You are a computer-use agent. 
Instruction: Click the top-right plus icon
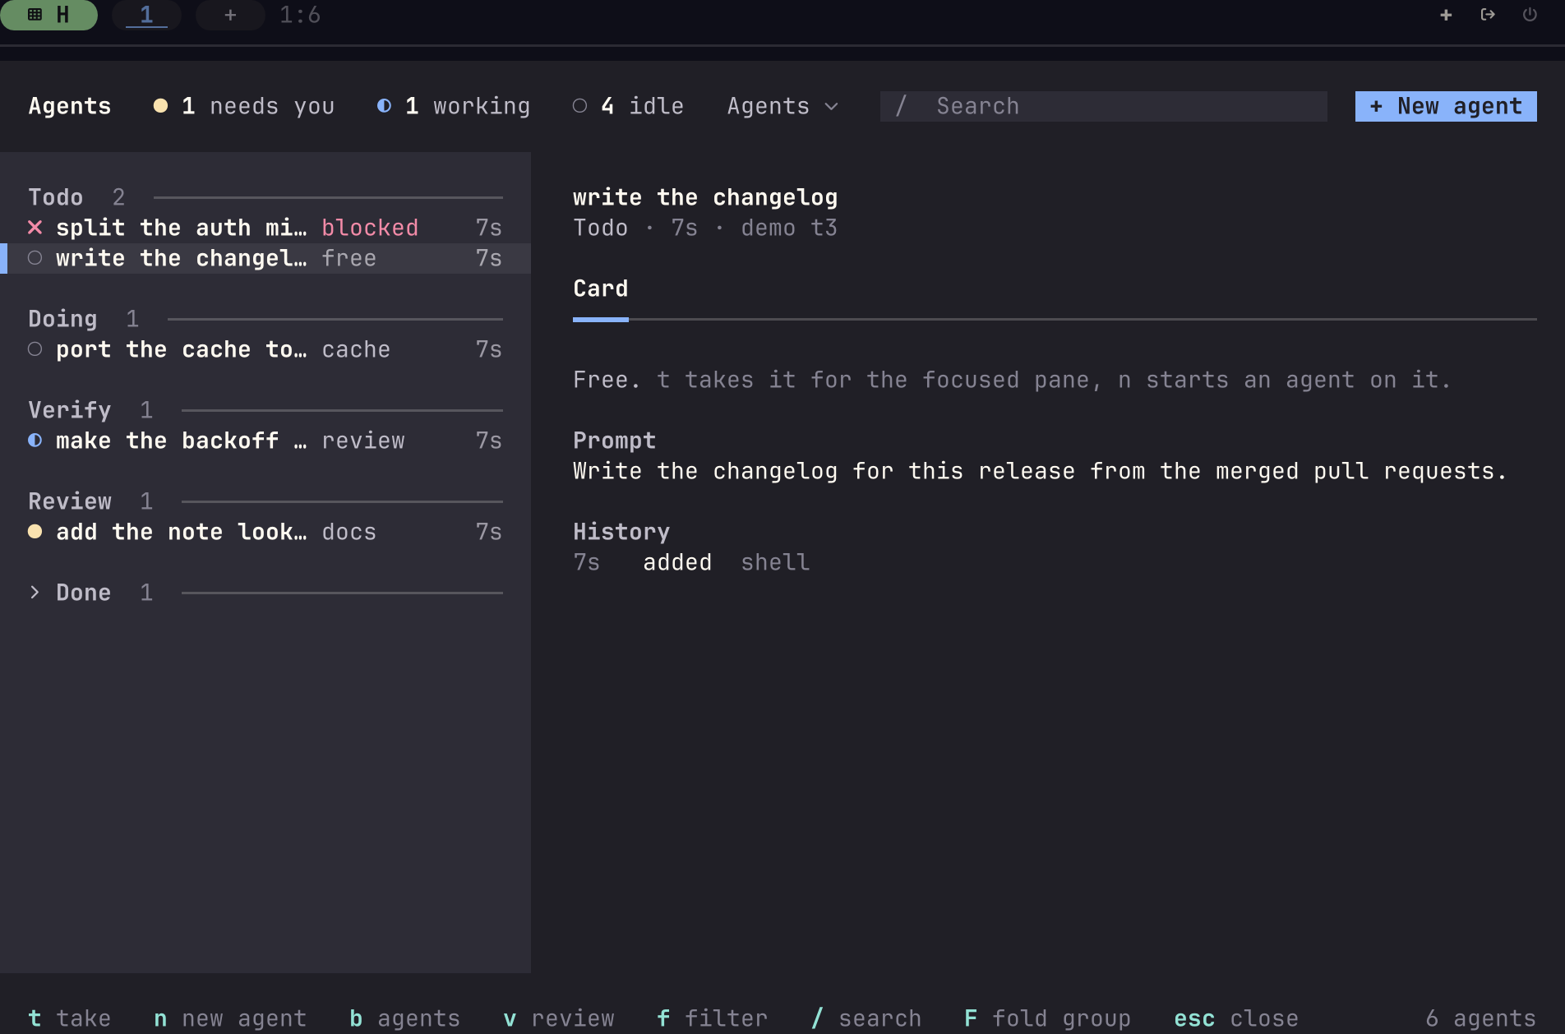[x=1446, y=15]
